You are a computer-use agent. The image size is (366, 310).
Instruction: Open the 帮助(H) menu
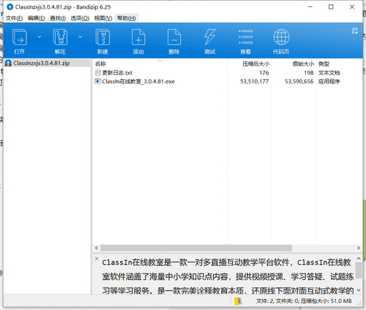click(127, 19)
